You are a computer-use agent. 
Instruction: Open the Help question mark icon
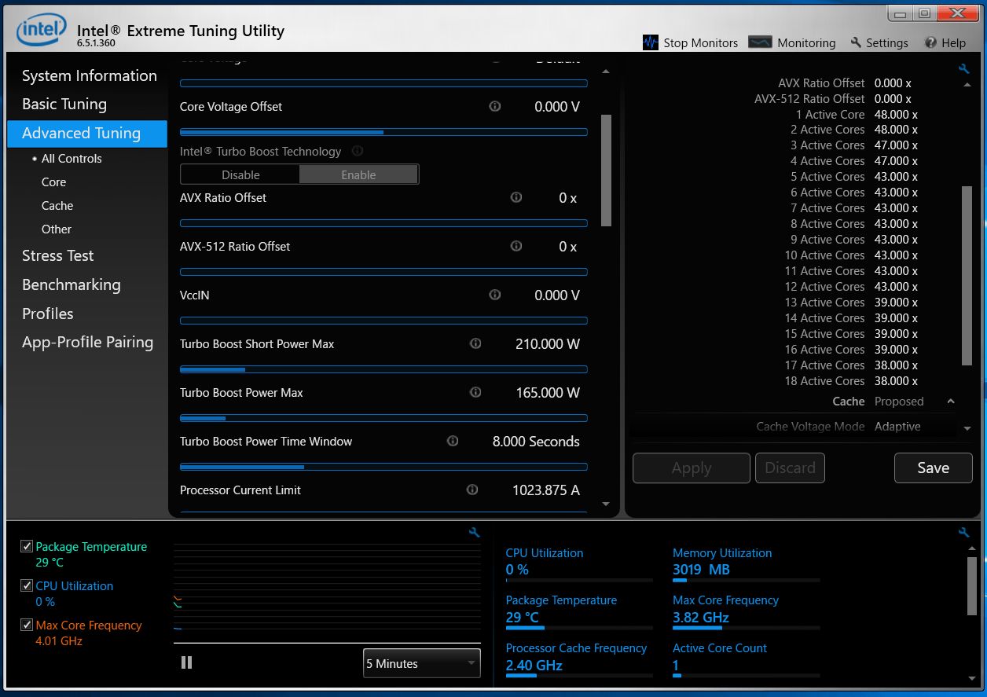930,42
